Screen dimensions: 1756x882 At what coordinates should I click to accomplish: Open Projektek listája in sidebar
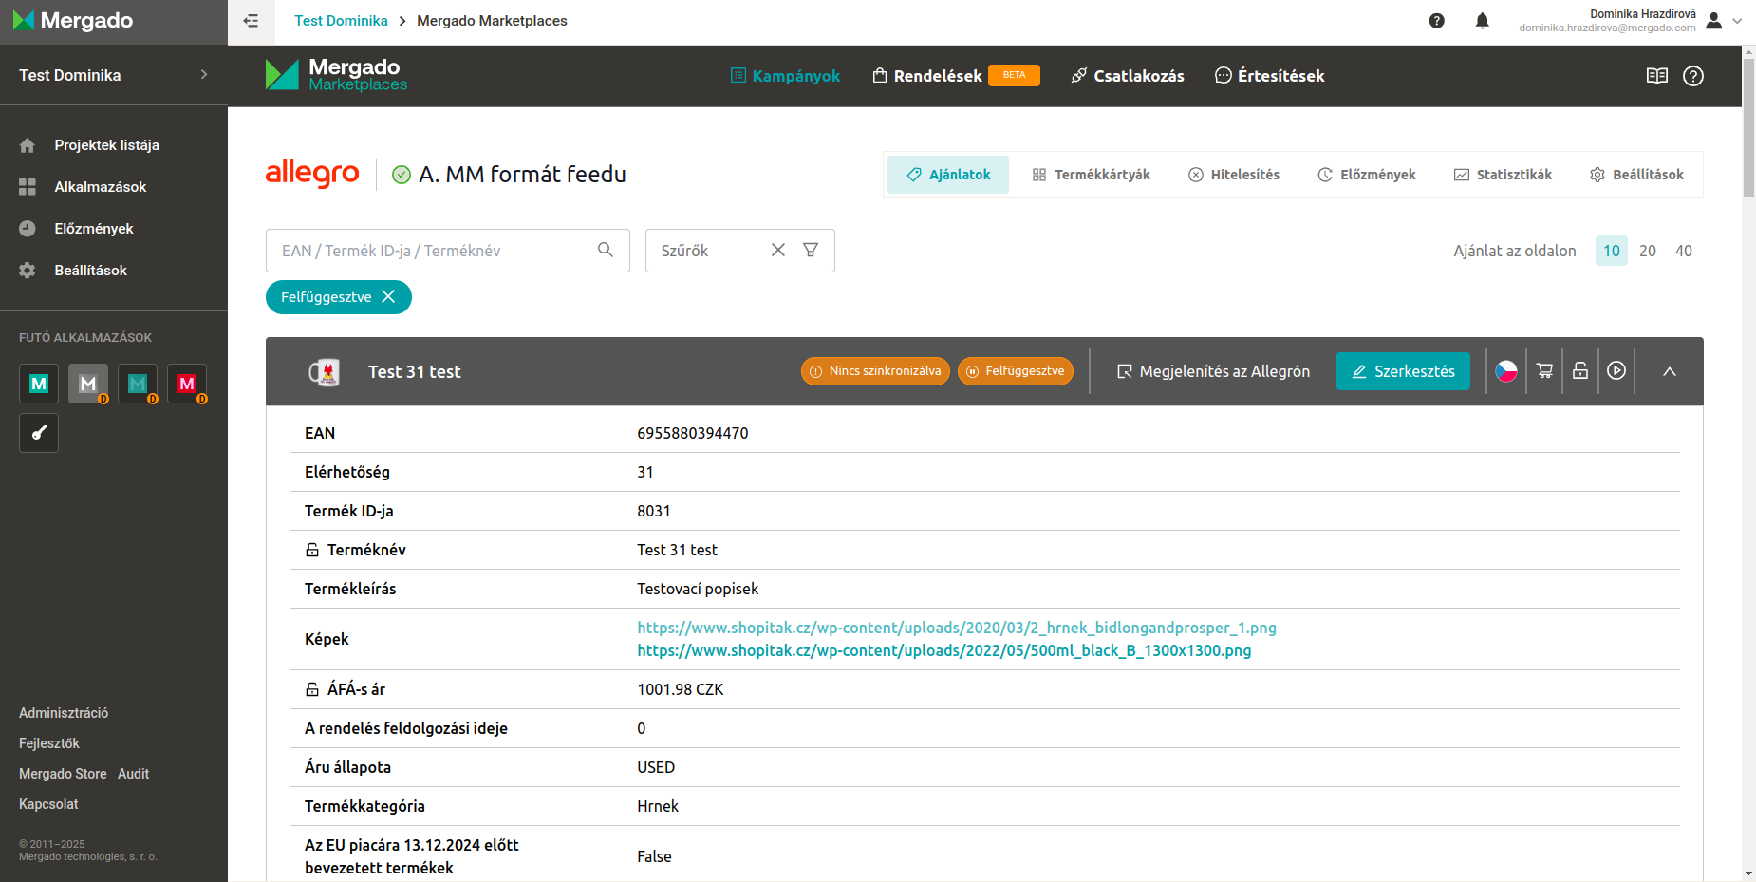tap(106, 145)
